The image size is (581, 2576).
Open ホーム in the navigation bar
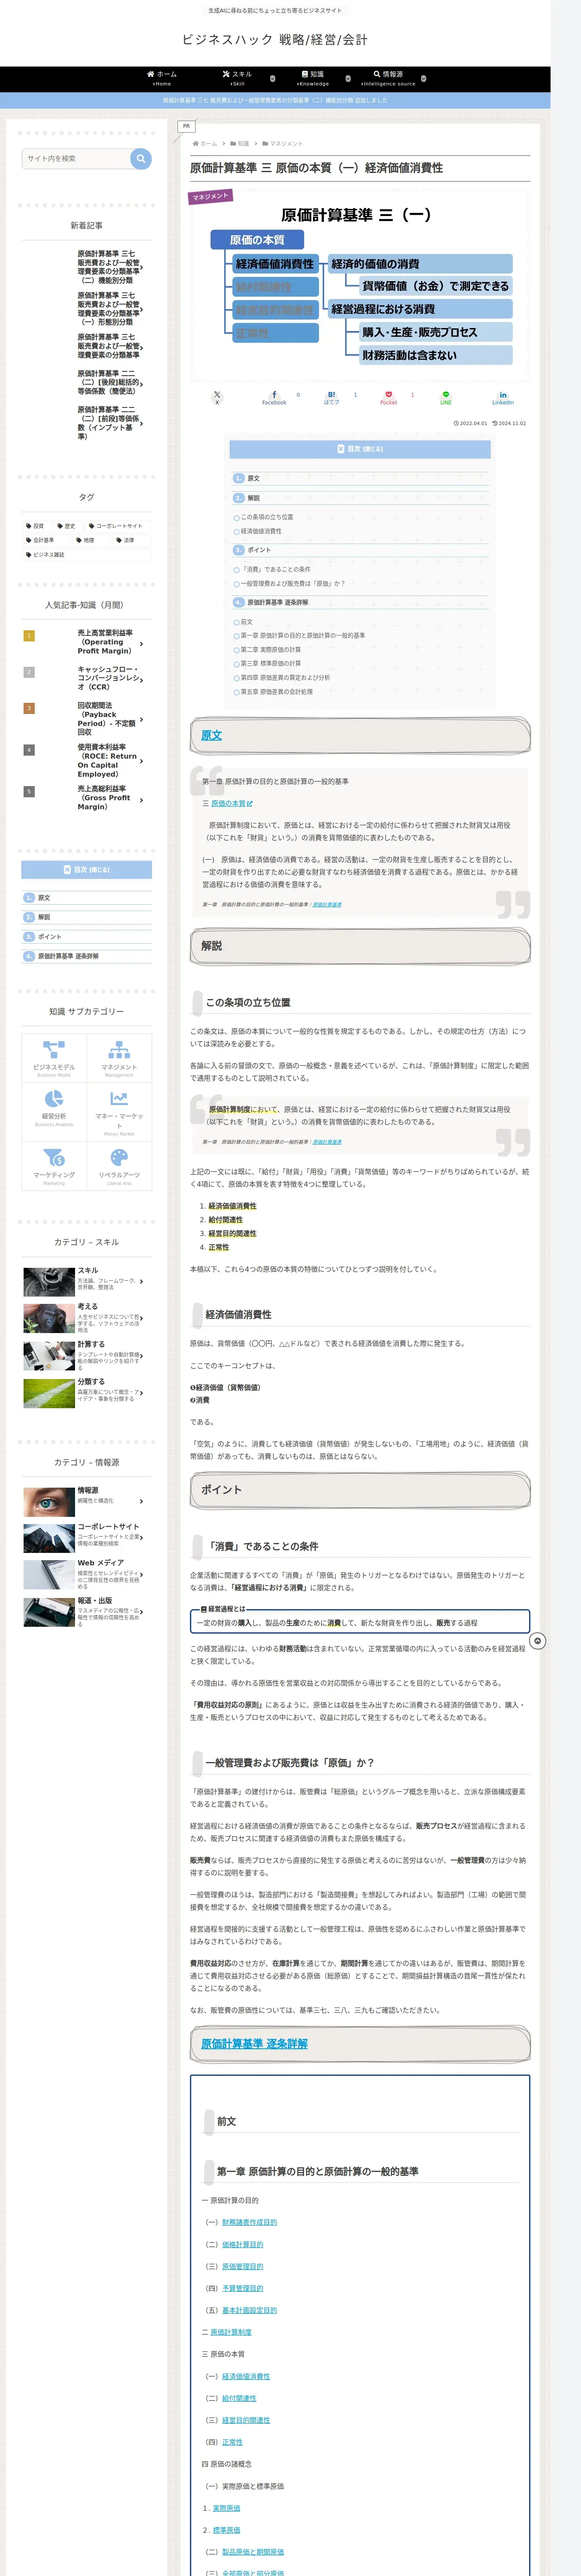(162, 78)
